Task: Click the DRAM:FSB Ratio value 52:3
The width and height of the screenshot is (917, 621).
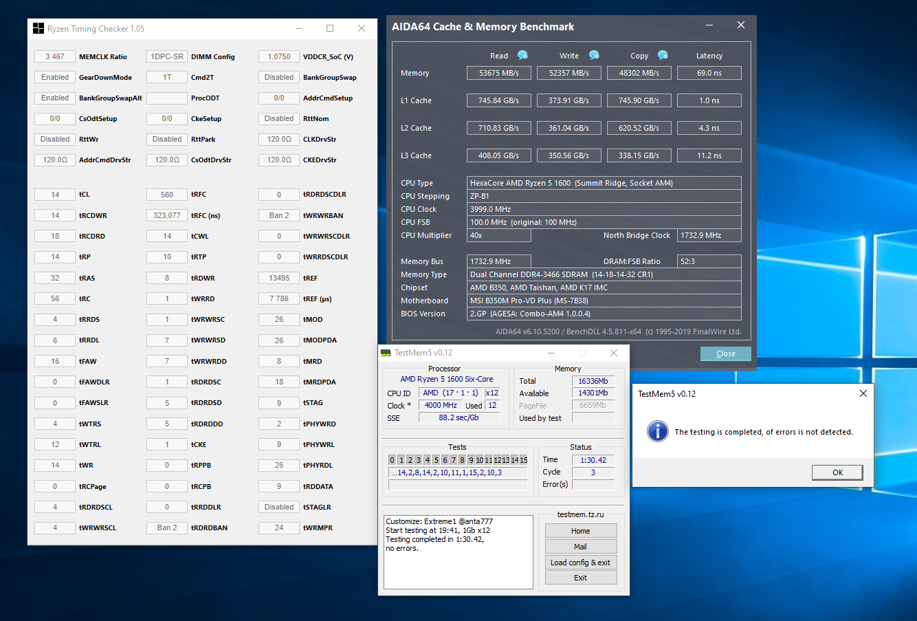Action: [709, 261]
